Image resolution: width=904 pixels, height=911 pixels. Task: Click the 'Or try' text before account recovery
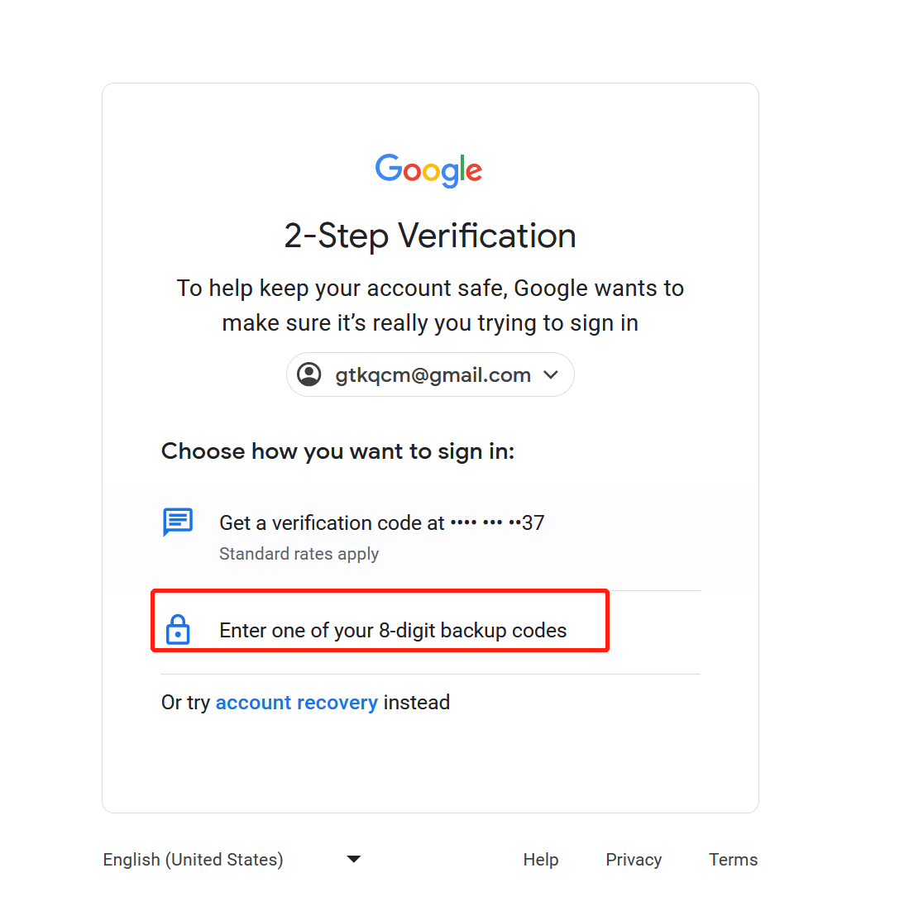click(x=185, y=703)
